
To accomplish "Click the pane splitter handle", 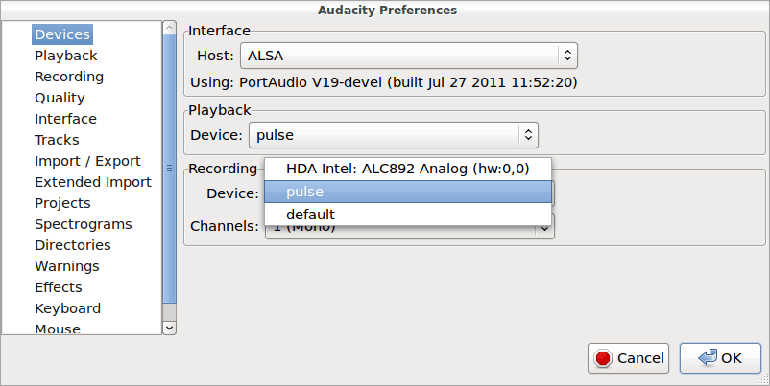I will (x=170, y=165).
